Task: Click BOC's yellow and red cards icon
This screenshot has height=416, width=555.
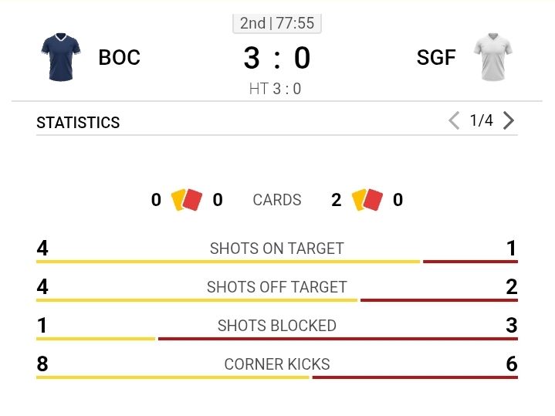Action: (186, 200)
